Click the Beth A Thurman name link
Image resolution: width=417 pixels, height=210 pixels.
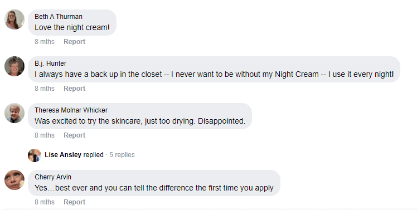tap(59, 17)
